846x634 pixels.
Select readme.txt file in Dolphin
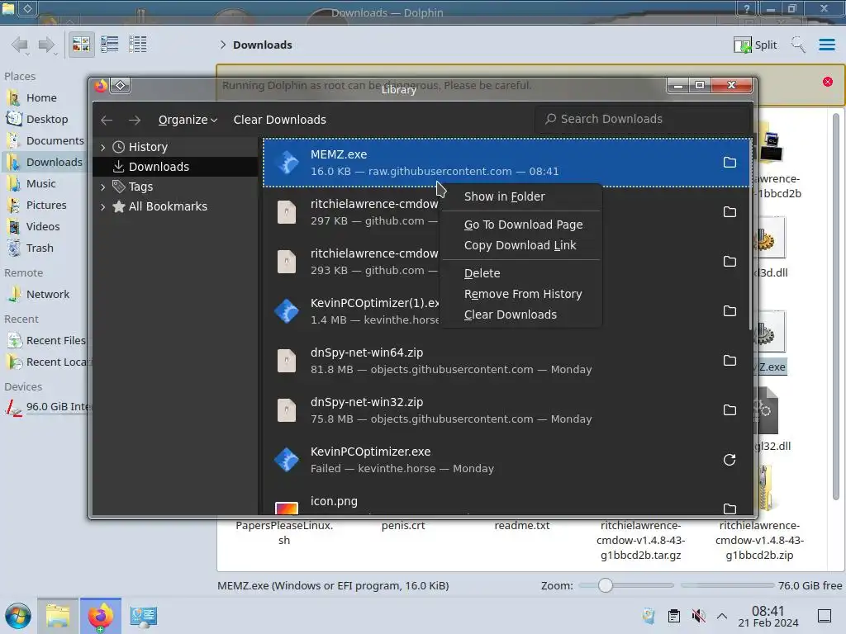pos(522,526)
